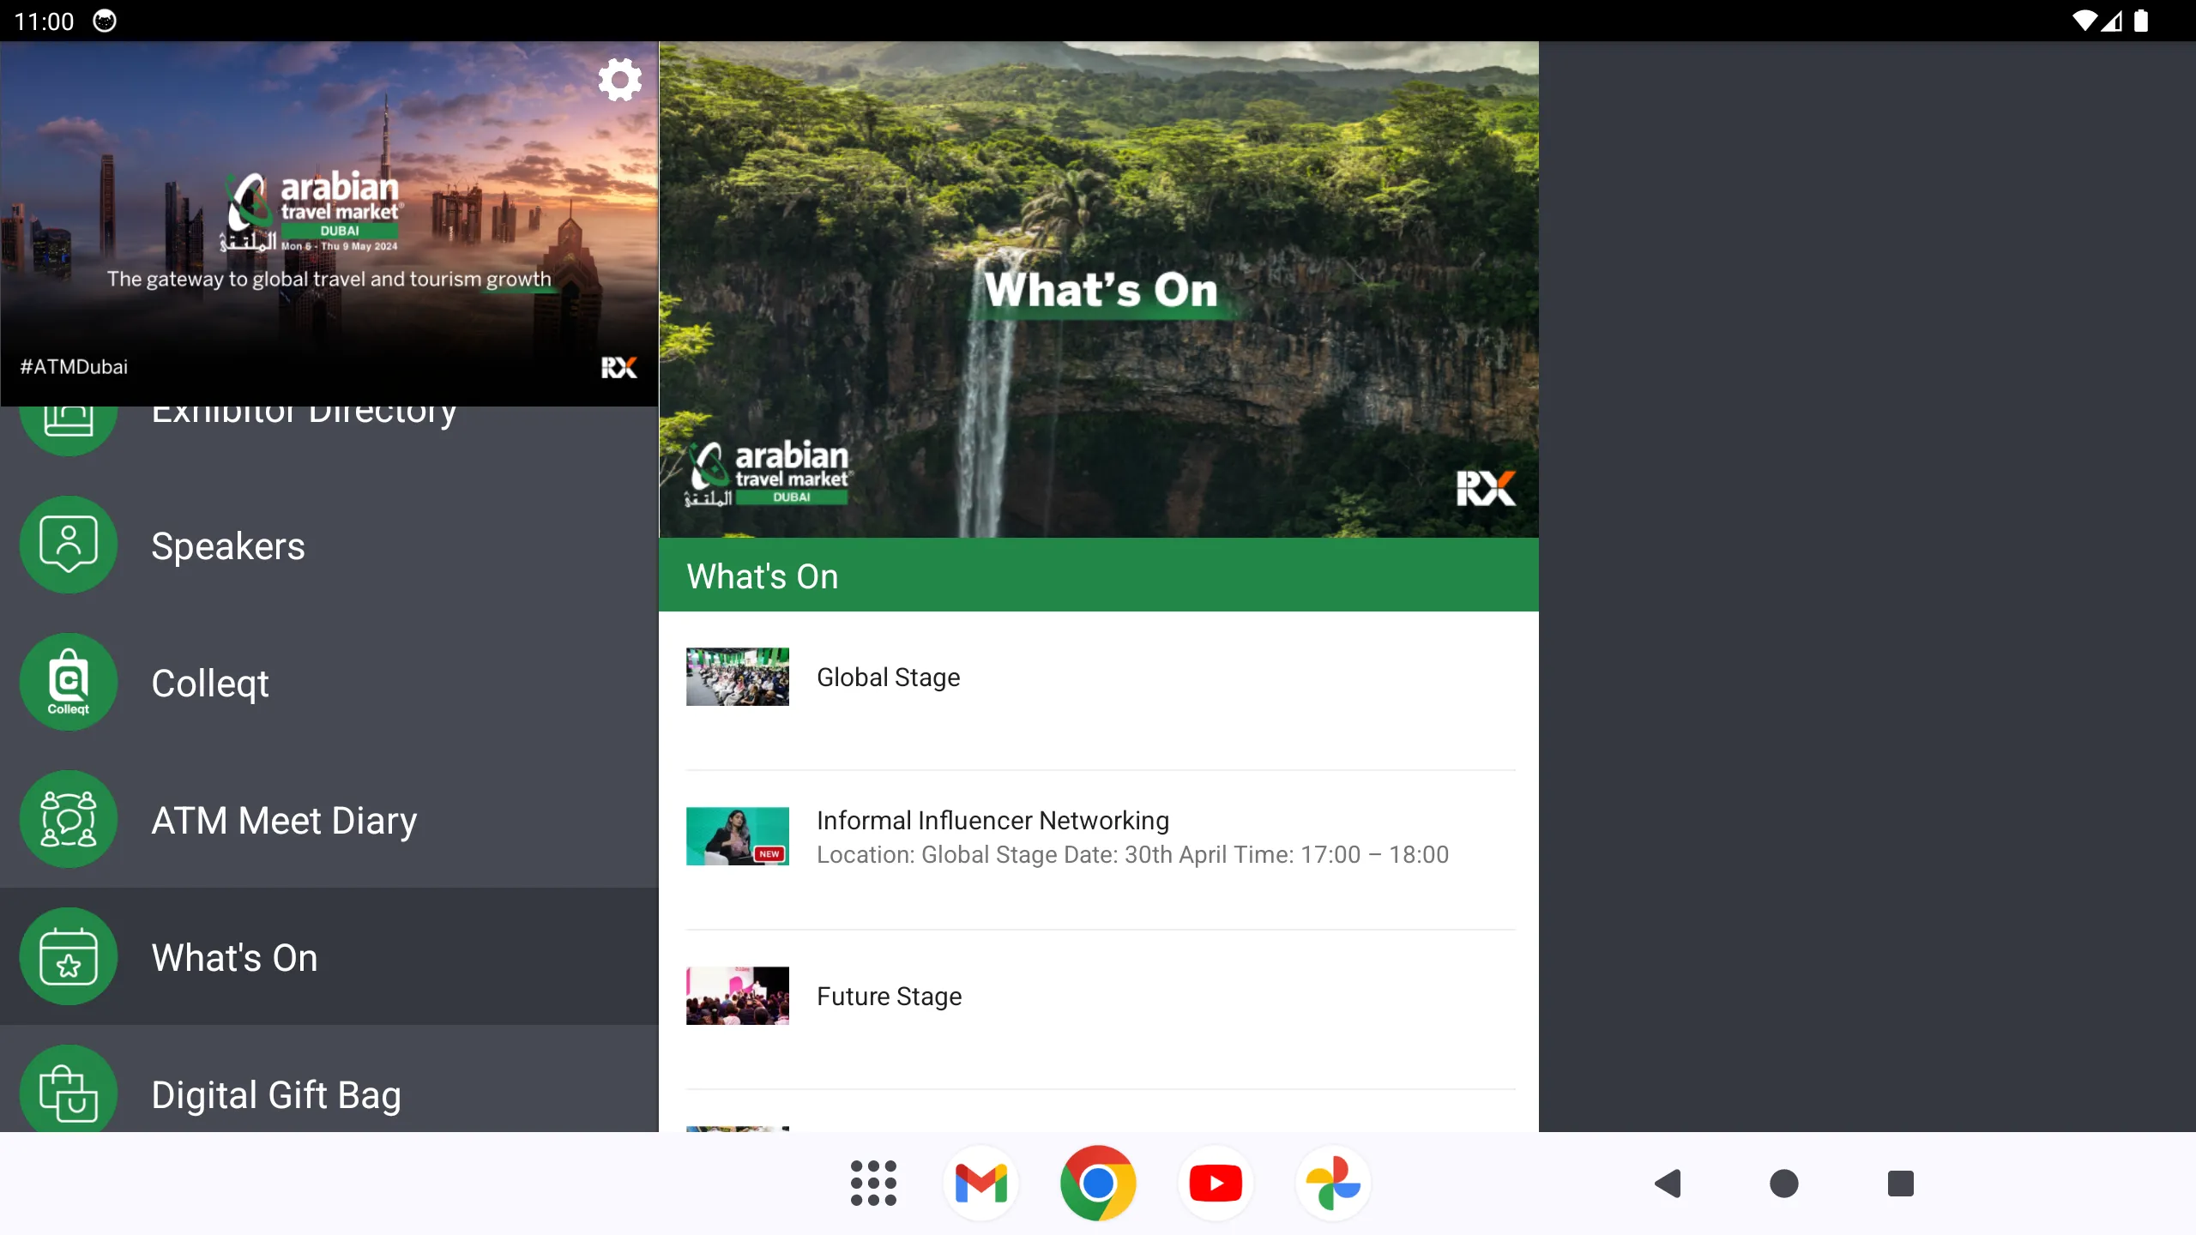The width and height of the screenshot is (2196, 1235).
Task: Launch Gmail from the taskbar
Action: [x=980, y=1184]
